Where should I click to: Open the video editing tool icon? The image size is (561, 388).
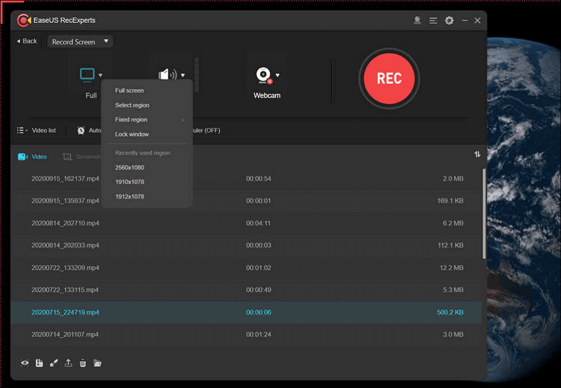(54, 363)
